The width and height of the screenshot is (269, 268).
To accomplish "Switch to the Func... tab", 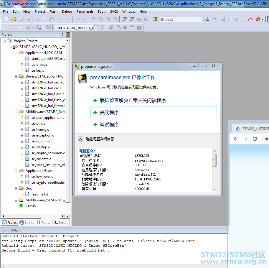I will (x=44, y=223).
